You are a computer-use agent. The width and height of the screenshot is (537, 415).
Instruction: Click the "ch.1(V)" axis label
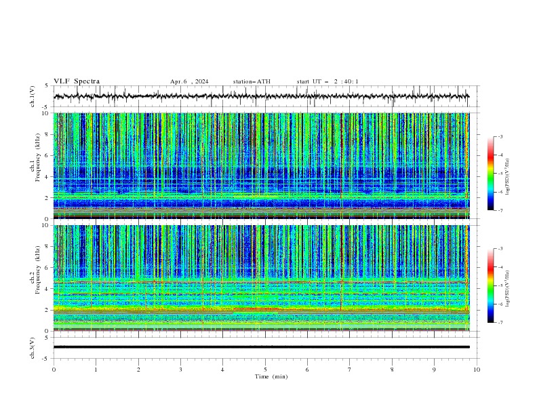[33, 96]
